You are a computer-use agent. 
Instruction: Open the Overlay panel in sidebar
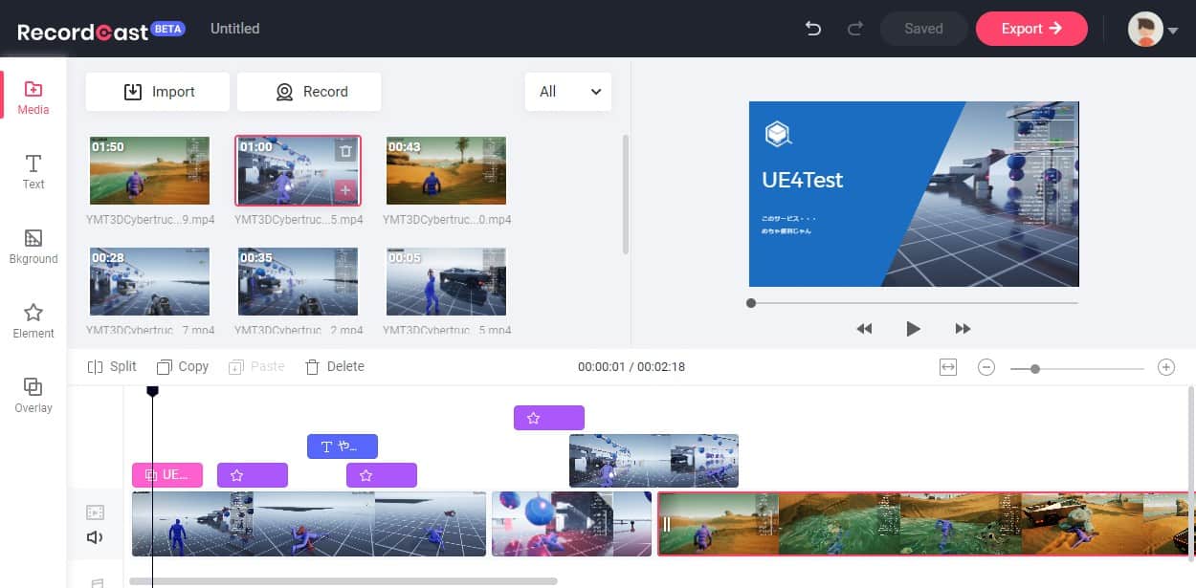(x=33, y=396)
